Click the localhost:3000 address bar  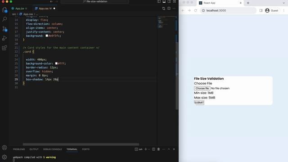point(228,10)
